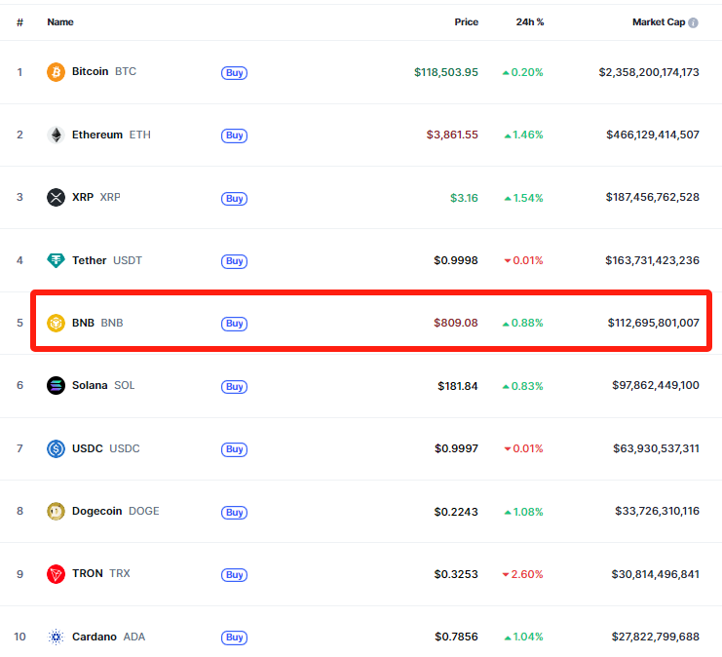The width and height of the screenshot is (722, 657).
Task: Sort table by Price column header
Action: [466, 22]
